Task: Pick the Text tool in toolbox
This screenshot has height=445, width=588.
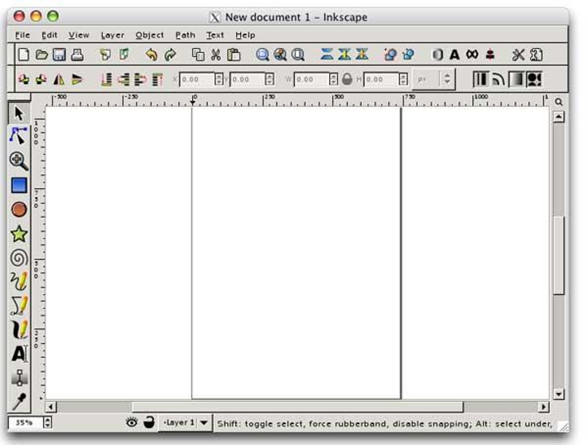Action: click(19, 353)
